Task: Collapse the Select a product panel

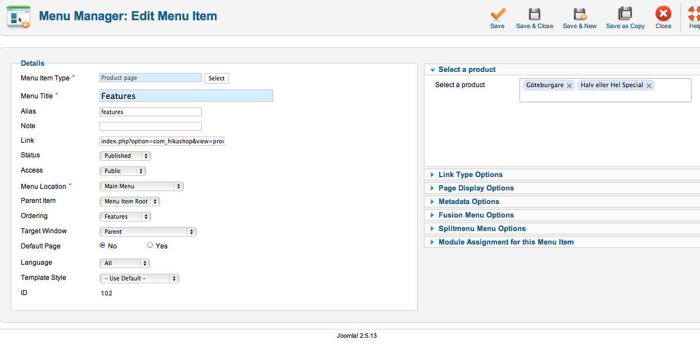Action: 467,70
